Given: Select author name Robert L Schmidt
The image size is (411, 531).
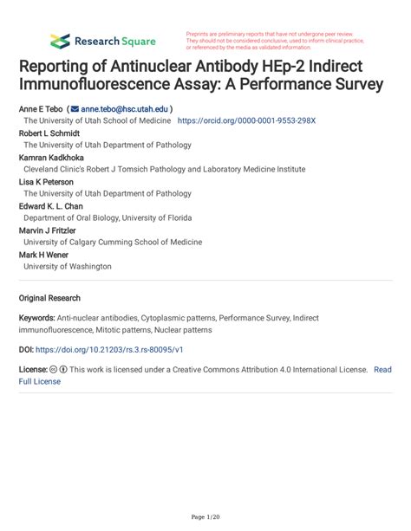Looking at the screenshot, I should [49, 133].
